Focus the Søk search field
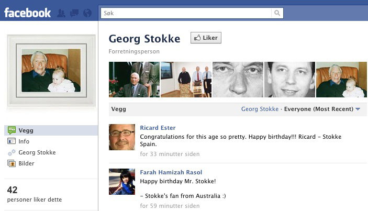 point(186,13)
